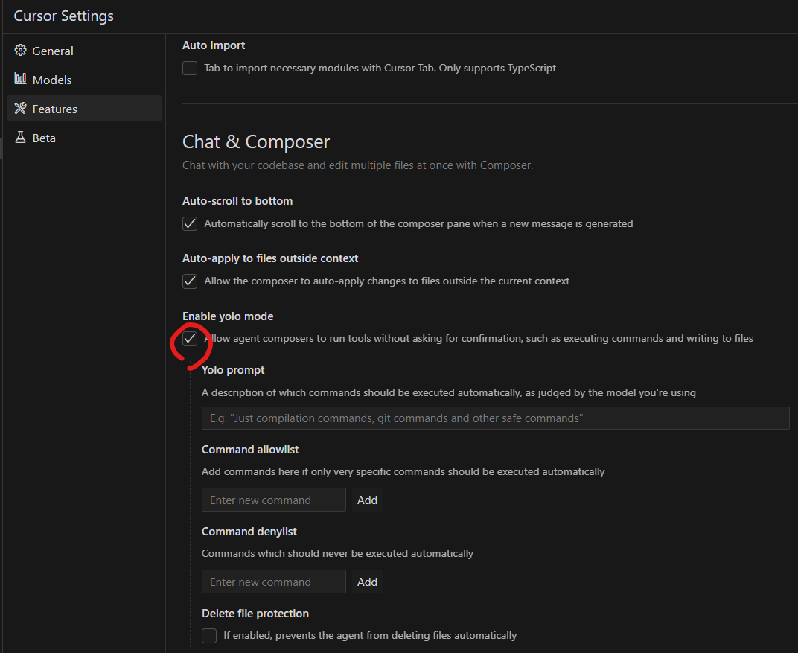This screenshot has width=798, height=653.
Task: Uncheck Auto-apply to files outside context
Action: [x=190, y=281]
